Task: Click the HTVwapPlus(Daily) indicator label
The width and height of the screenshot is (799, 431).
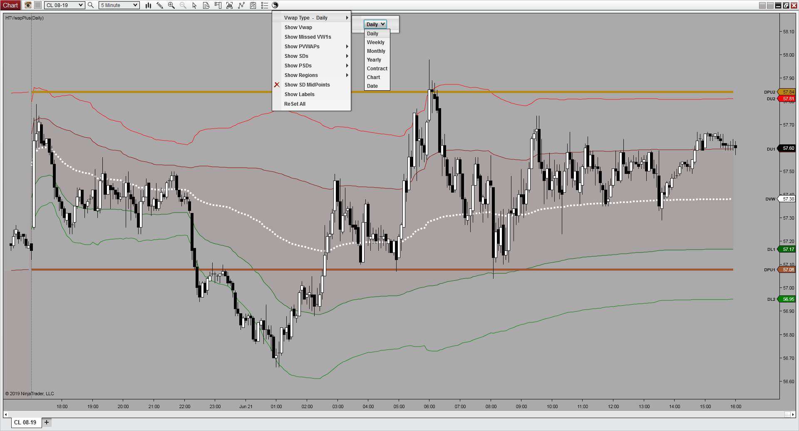Action: (x=24, y=18)
